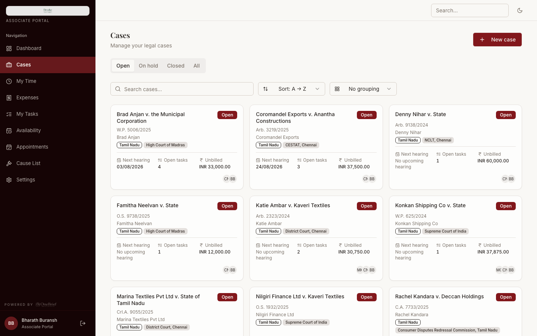The height and width of the screenshot is (336, 537).
Task: Click CN avatar on Famitha Neelvan card
Action: click(226, 270)
